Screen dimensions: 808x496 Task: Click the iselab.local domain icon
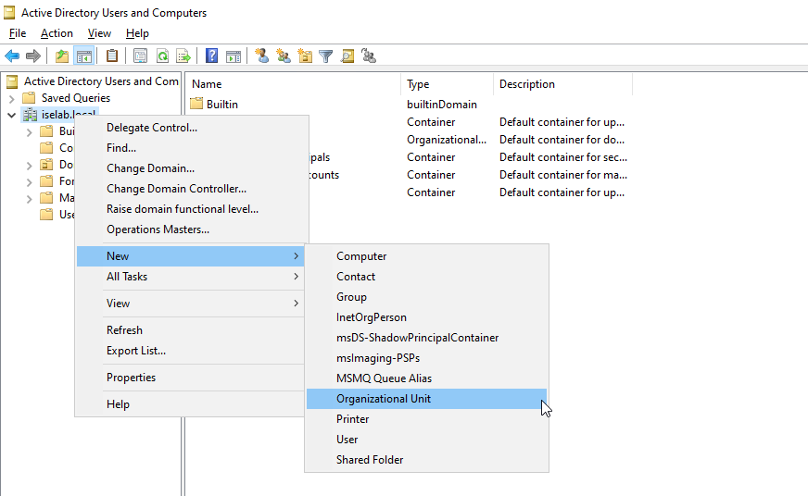tap(30, 115)
